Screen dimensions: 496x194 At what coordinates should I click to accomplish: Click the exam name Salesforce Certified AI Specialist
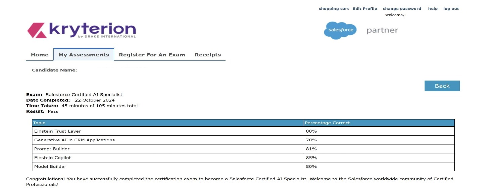tap(84, 95)
